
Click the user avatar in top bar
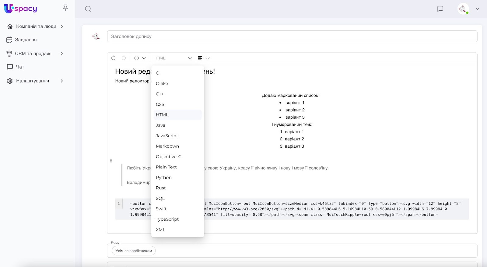463,9
